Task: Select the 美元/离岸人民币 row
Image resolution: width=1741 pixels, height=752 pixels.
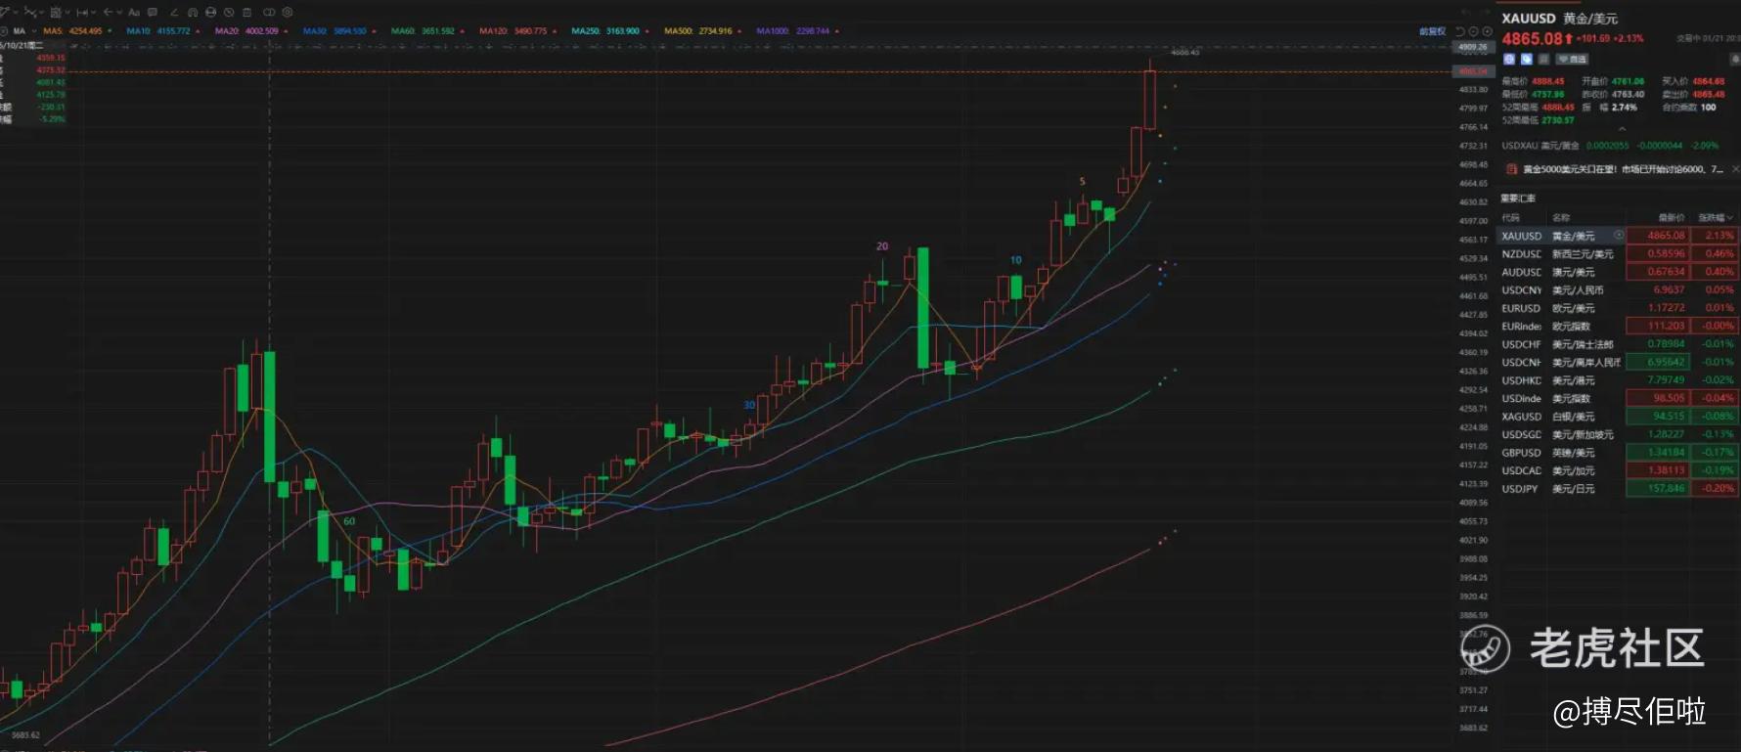Action: coord(1618,363)
